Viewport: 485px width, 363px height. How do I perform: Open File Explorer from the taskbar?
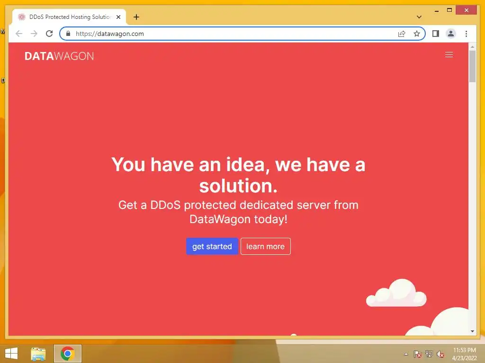click(x=38, y=354)
